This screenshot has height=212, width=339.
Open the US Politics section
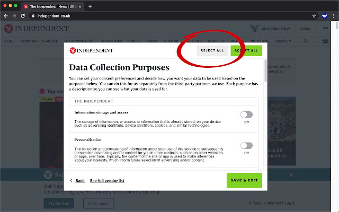[112, 41]
